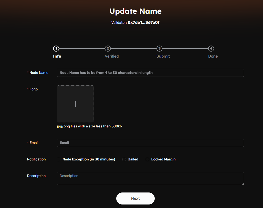Image resolution: width=263 pixels, height=208 pixels.
Task: Click step circle 4 in the progress bar
Action: pos(211,49)
